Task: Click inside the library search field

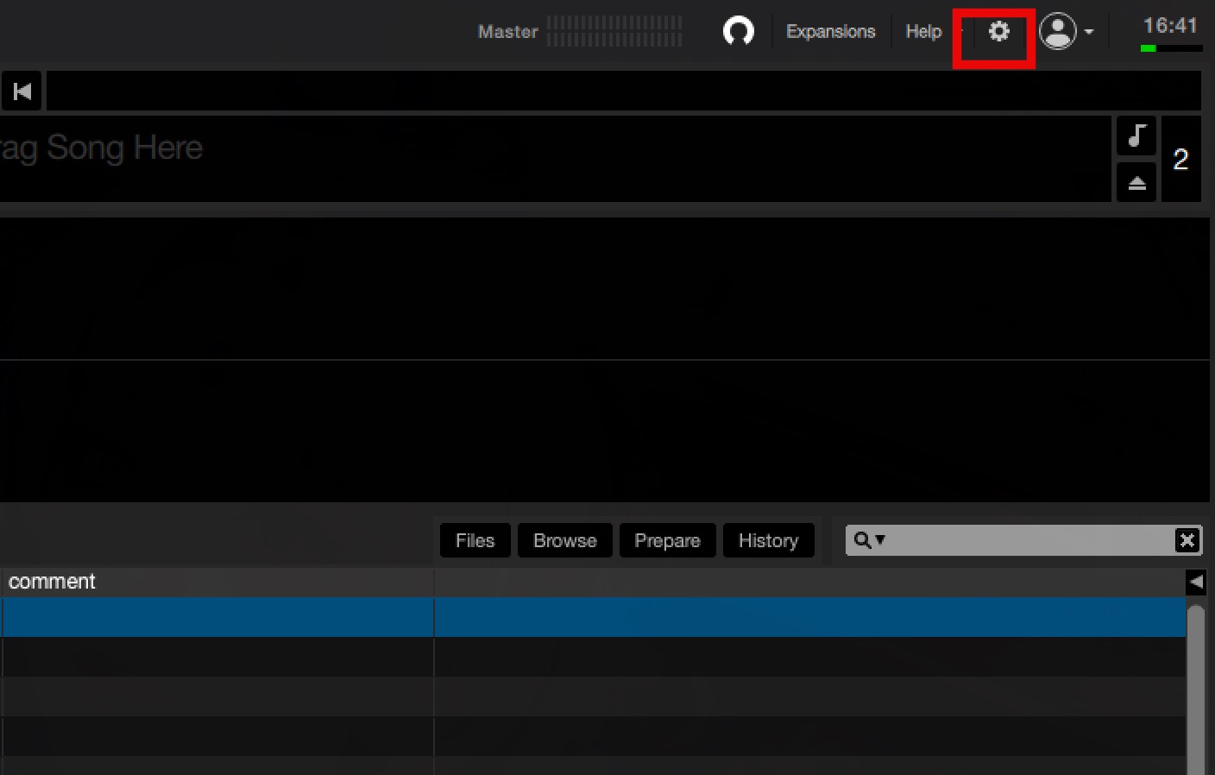Action: pos(1027,540)
